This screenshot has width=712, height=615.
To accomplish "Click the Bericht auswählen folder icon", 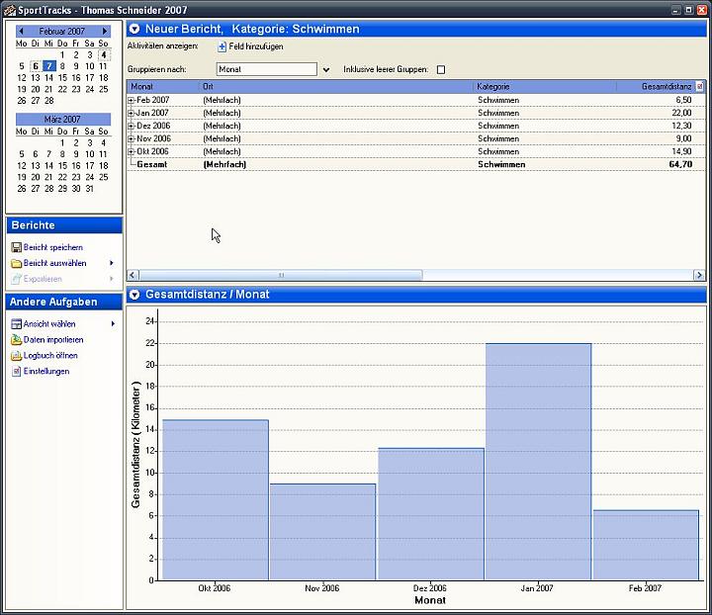I will [x=16, y=263].
